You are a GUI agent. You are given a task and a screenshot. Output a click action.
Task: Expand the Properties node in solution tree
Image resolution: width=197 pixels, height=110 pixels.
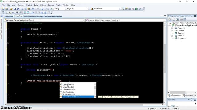(x=172, y=28)
